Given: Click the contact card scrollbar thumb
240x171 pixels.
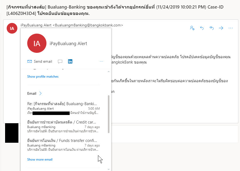Looking at the screenshot, I should coord(109,114).
